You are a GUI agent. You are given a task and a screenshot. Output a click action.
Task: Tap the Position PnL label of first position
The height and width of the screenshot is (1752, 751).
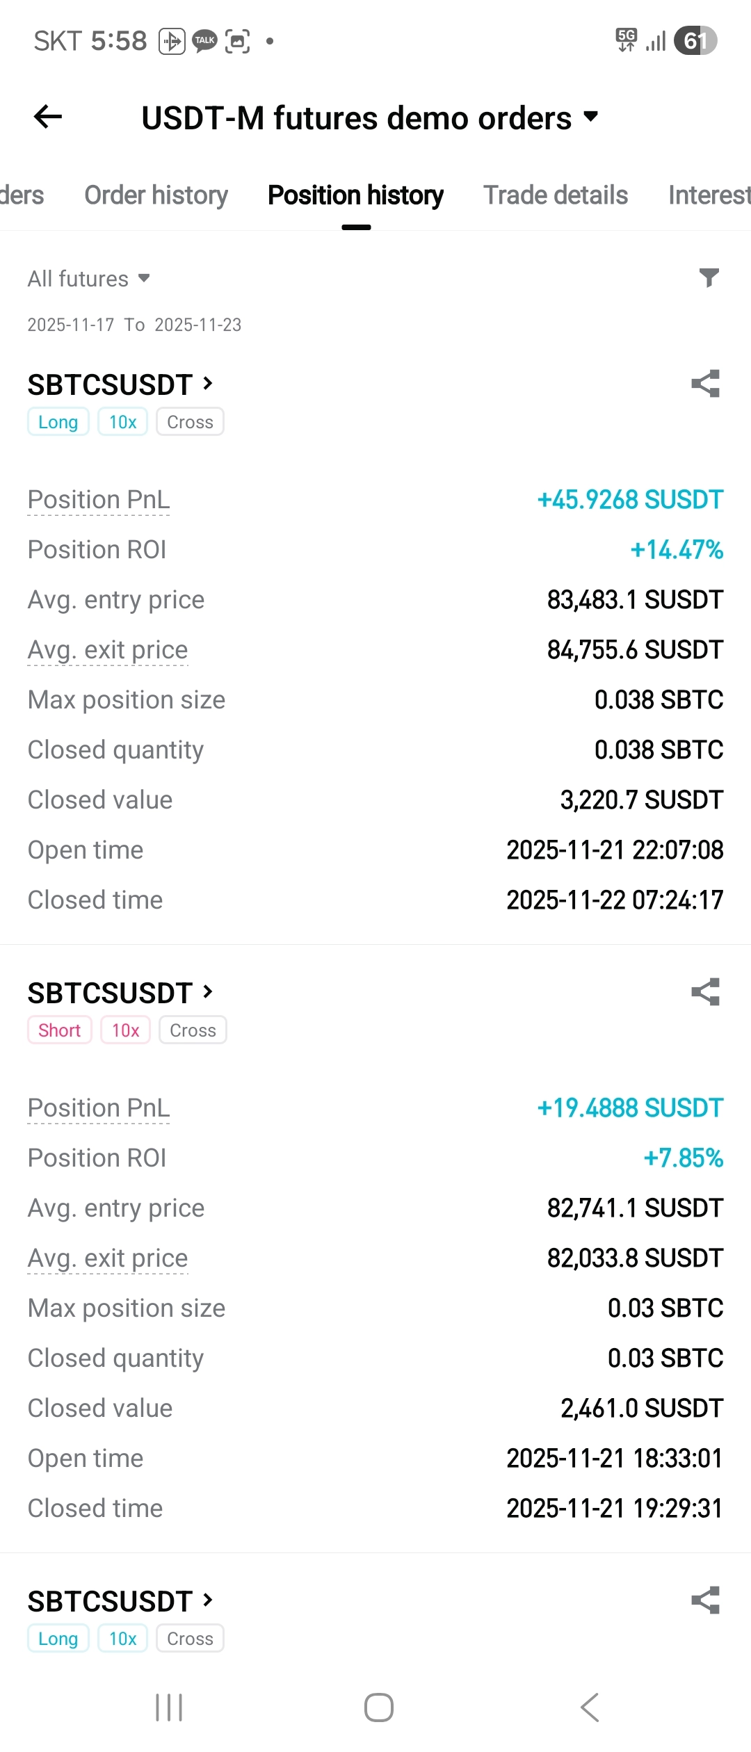click(98, 500)
